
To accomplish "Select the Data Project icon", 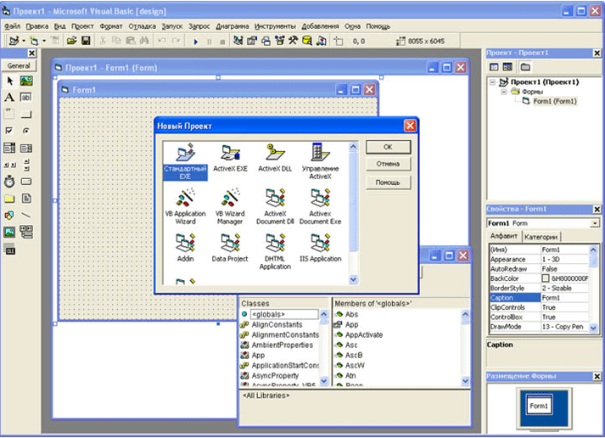I will click(230, 248).
